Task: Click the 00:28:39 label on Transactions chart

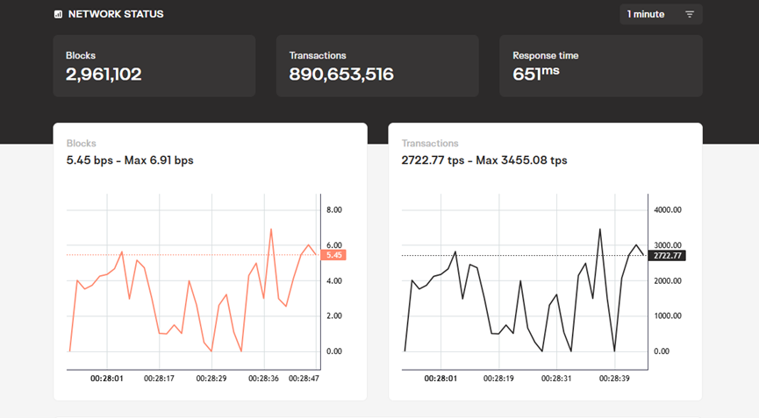Action: click(x=615, y=379)
